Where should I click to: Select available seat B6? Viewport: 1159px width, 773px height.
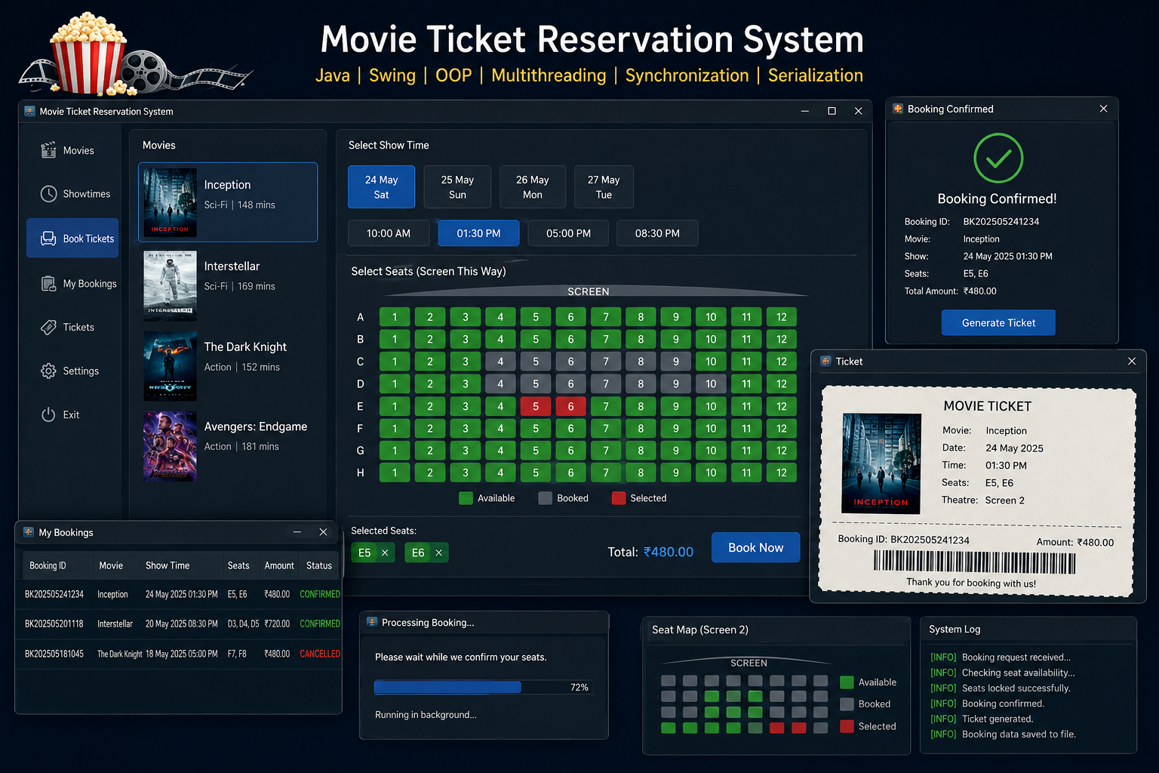pos(570,339)
